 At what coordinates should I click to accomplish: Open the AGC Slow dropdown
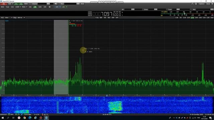(8, 18)
